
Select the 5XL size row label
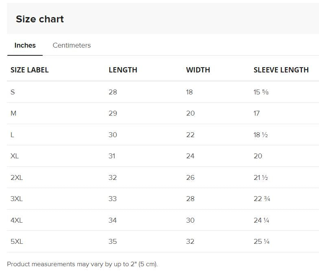[17, 241]
